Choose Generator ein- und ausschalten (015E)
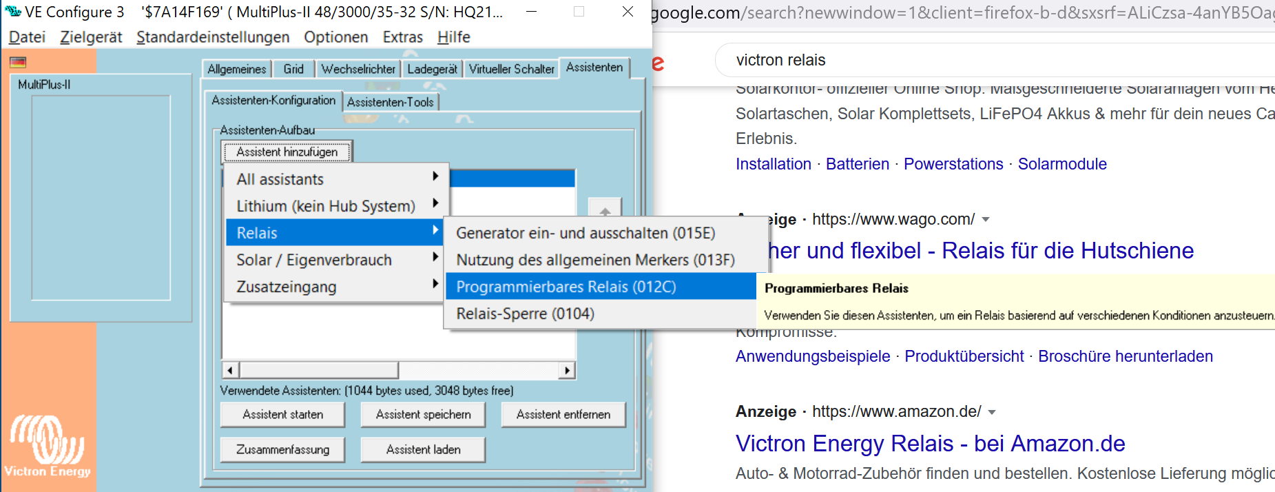The height and width of the screenshot is (492, 1275). click(601, 233)
